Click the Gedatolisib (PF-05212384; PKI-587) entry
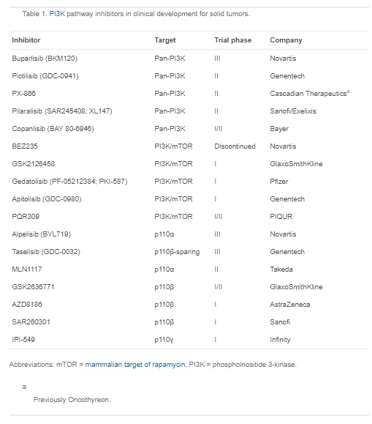The width and height of the screenshot is (372, 424). pyautogui.click(x=69, y=182)
